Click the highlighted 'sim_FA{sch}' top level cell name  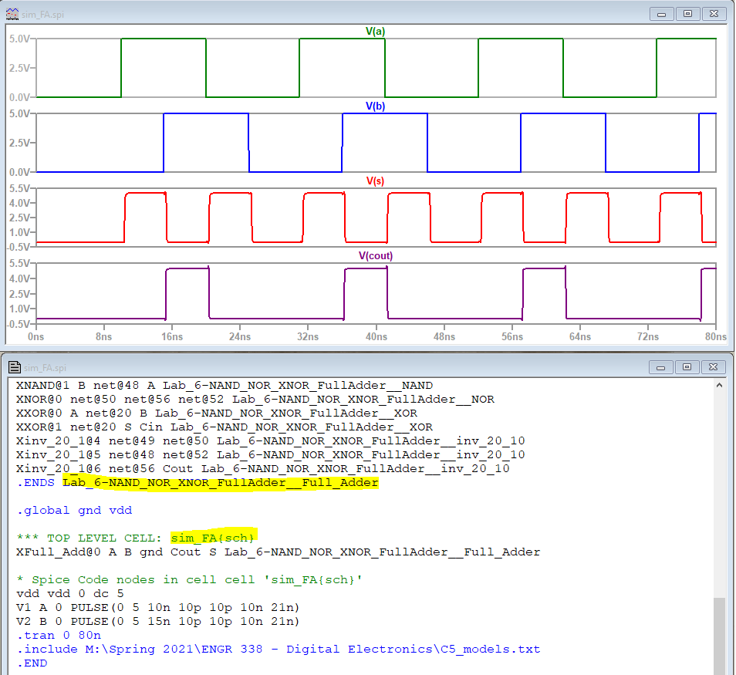tap(213, 538)
